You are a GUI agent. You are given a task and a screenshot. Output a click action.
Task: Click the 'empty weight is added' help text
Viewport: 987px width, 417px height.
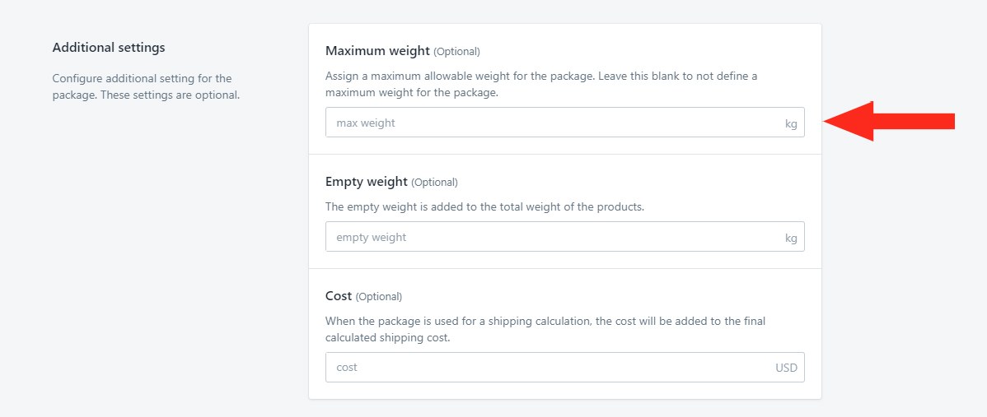tap(484, 206)
